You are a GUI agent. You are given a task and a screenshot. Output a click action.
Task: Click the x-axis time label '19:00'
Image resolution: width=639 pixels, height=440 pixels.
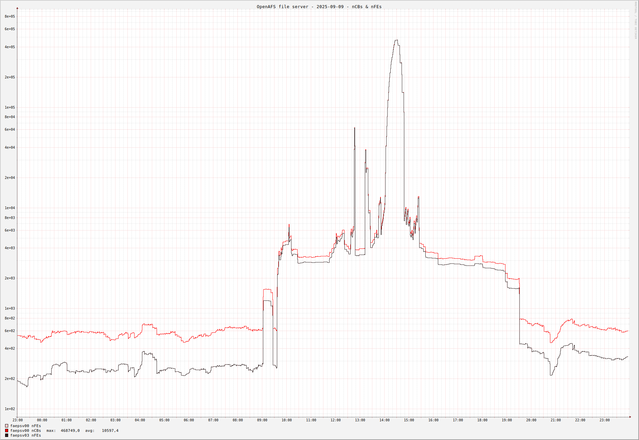tap(507, 420)
